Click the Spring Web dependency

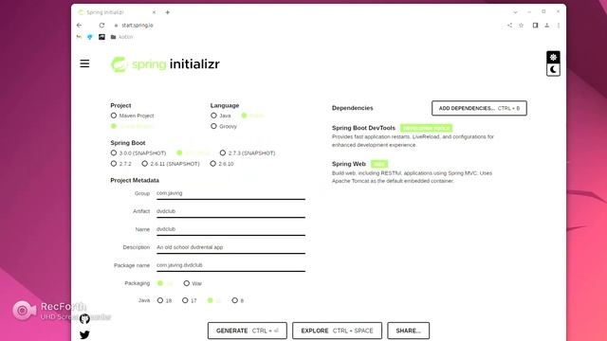pos(349,164)
